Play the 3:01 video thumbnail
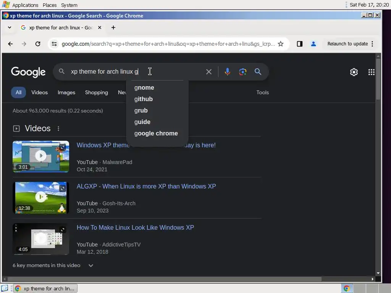Screen dimensions: 391x293 (x=41, y=156)
